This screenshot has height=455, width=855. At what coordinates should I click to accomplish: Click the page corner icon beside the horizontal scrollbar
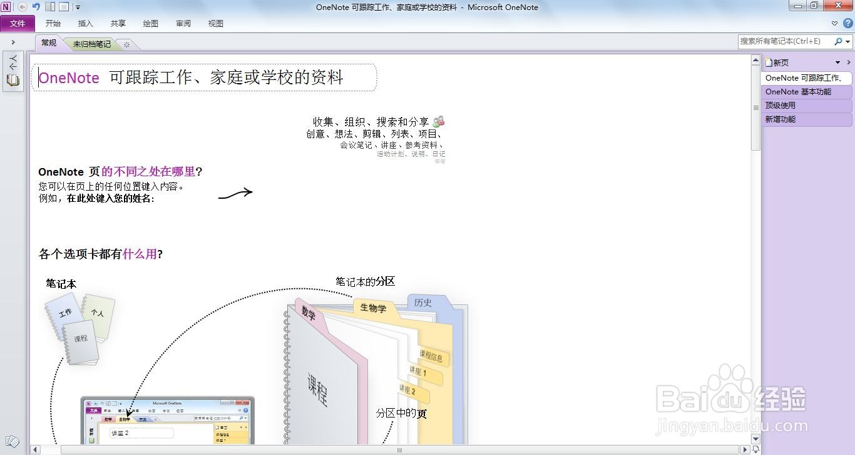(755, 449)
